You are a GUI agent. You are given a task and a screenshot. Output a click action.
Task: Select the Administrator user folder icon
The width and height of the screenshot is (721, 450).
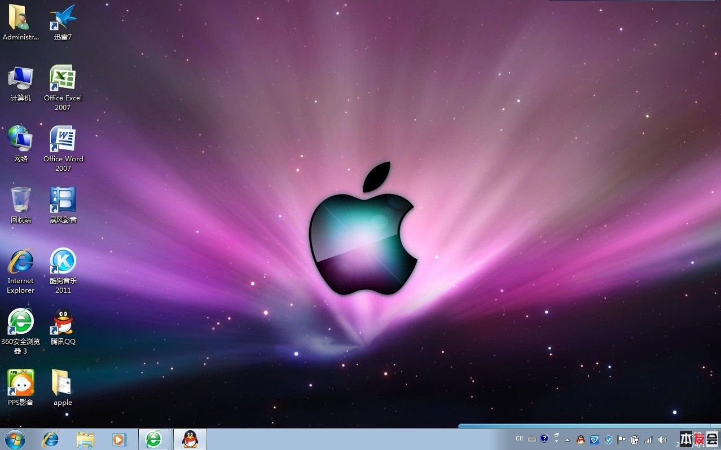(x=21, y=18)
